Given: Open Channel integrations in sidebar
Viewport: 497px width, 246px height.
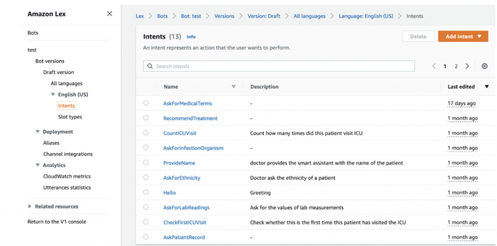Looking at the screenshot, I should (x=68, y=154).
